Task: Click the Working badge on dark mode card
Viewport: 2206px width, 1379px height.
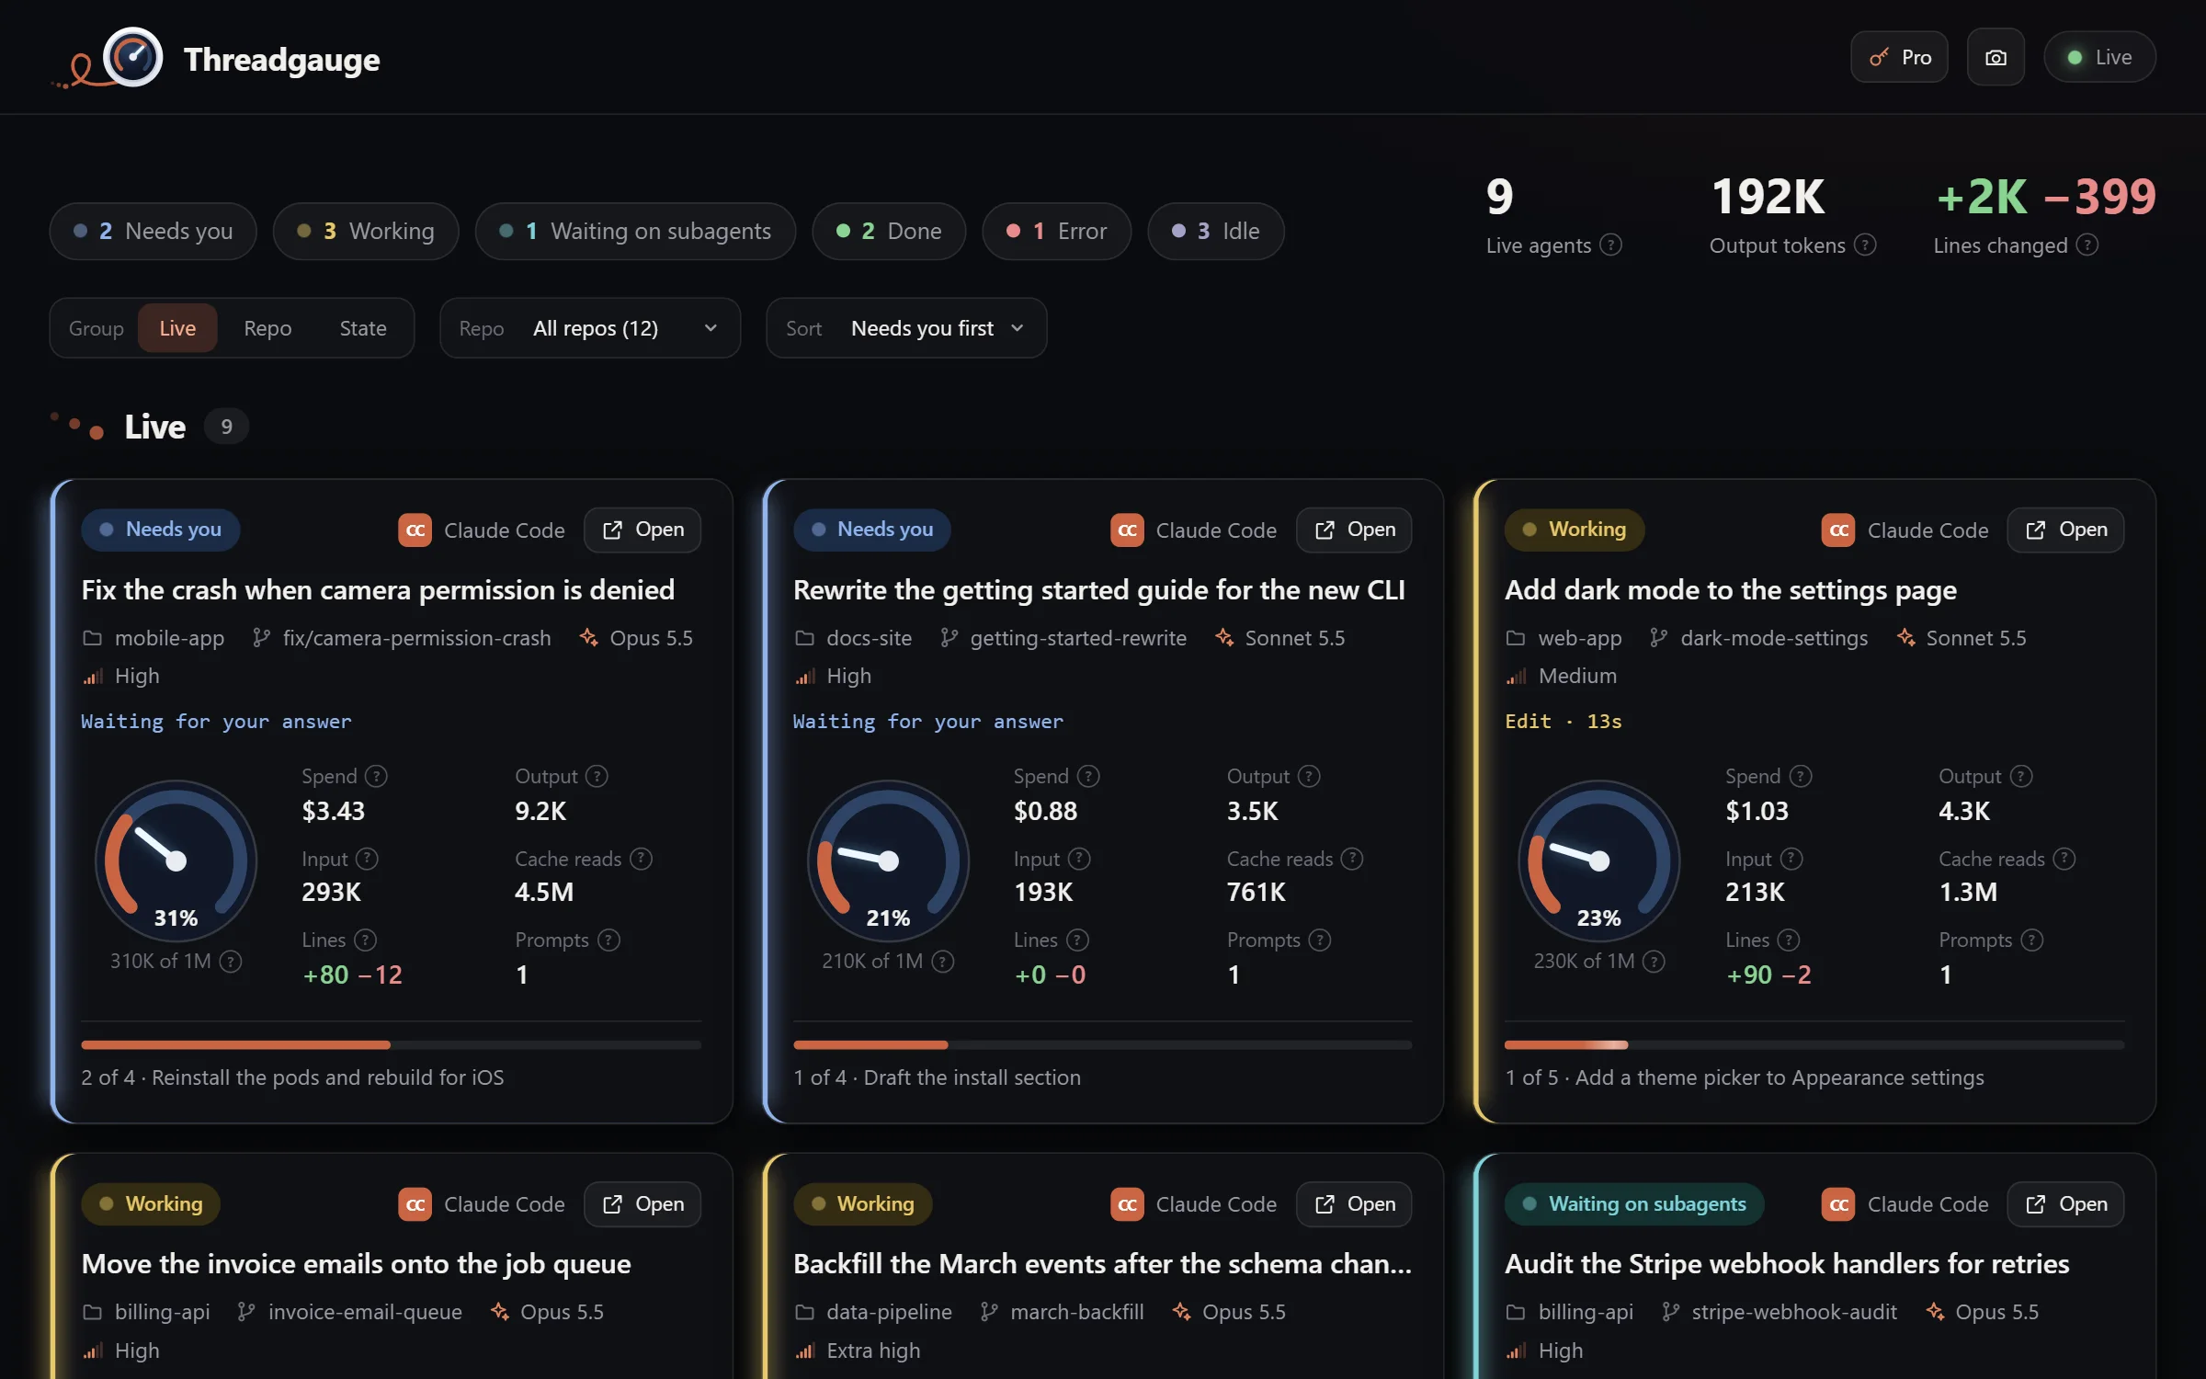Action: tap(1575, 530)
